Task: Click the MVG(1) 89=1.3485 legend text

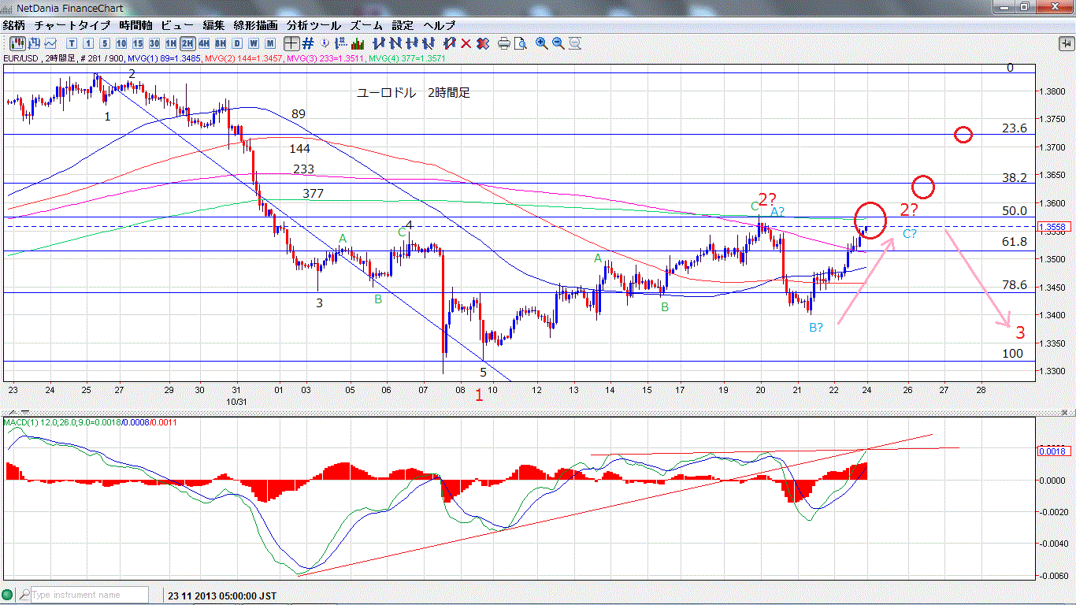Action: click(x=164, y=58)
